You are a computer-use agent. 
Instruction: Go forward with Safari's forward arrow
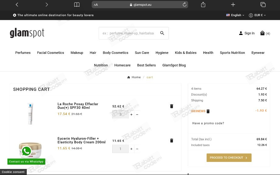click(47, 5)
